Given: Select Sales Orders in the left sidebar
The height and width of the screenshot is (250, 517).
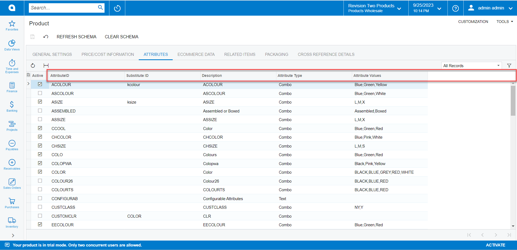Looking at the screenshot, I should click(x=12, y=184).
